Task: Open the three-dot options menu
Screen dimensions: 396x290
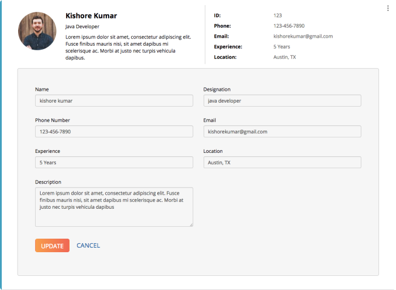Action: click(x=388, y=8)
